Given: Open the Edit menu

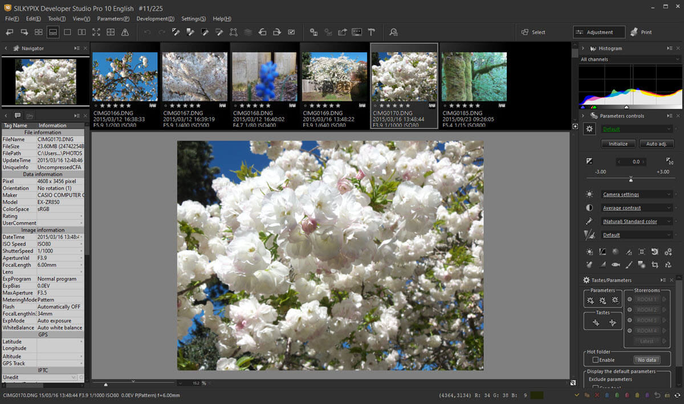Looking at the screenshot, I should point(33,19).
